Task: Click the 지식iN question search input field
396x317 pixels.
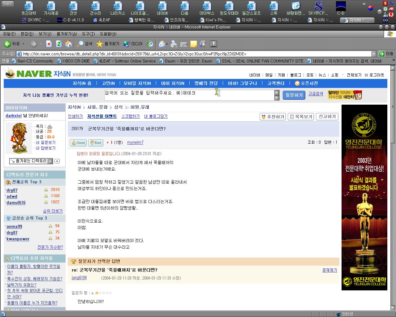Action: [189, 95]
